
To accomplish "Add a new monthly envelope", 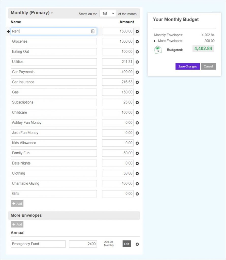I will pos(17,204).
